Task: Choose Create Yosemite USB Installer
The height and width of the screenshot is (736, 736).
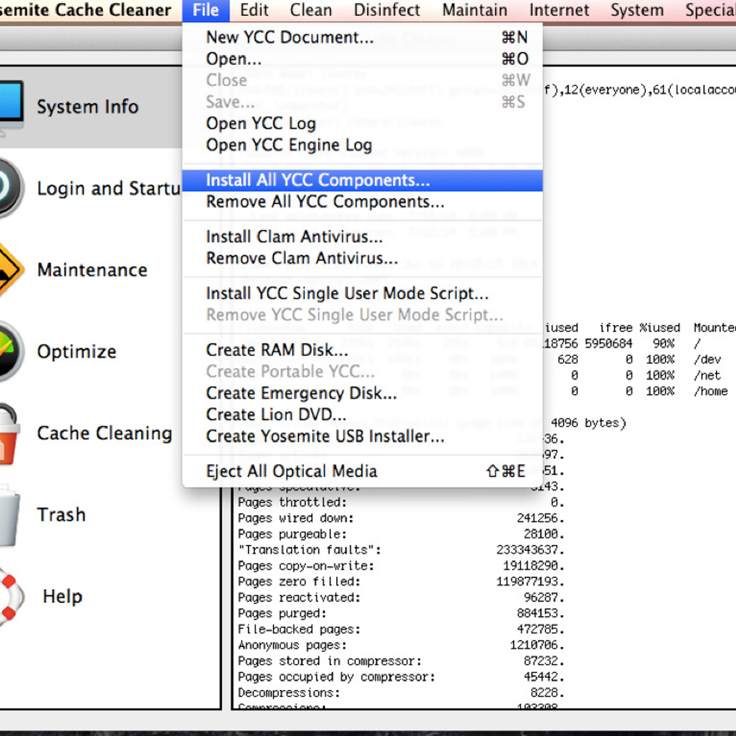Action: (x=362, y=436)
